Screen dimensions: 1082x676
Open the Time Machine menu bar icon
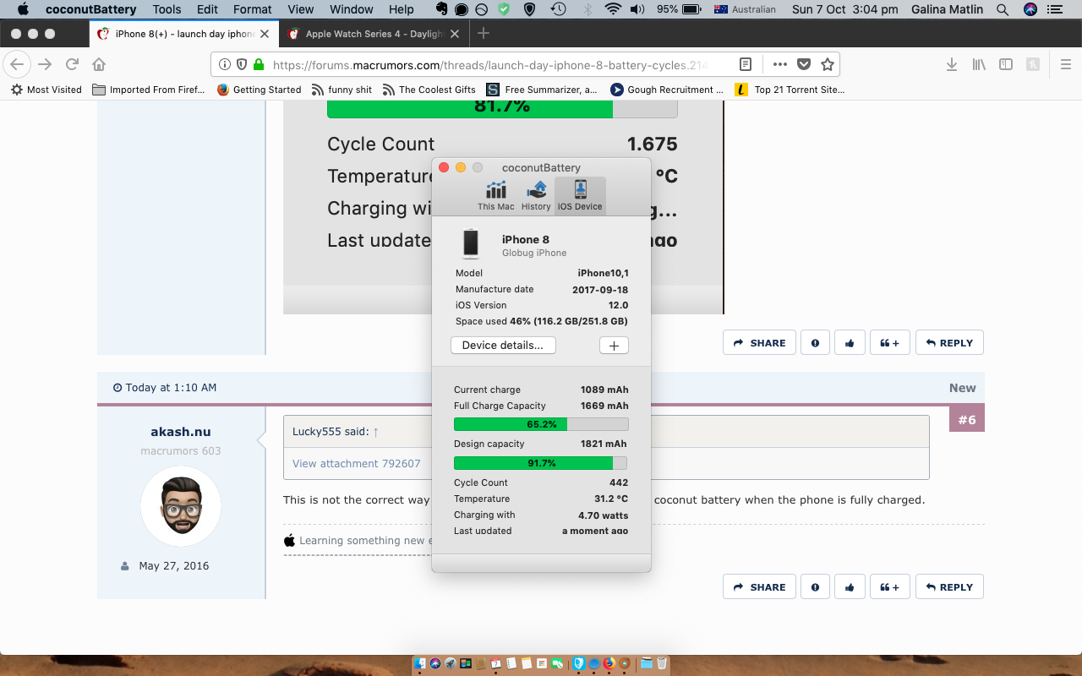click(x=558, y=9)
